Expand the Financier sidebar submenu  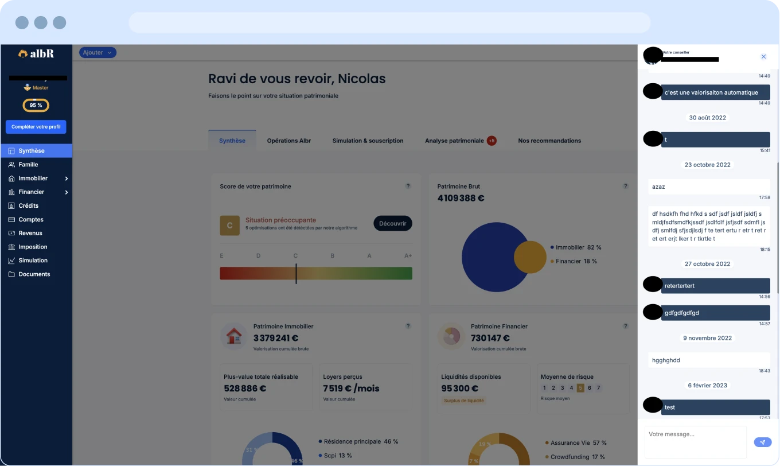pyautogui.click(x=67, y=192)
